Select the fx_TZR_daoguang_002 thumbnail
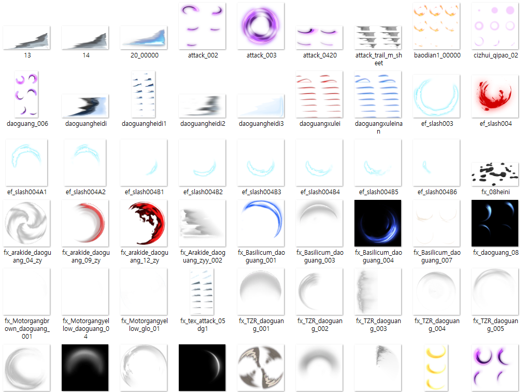 (x=319, y=292)
